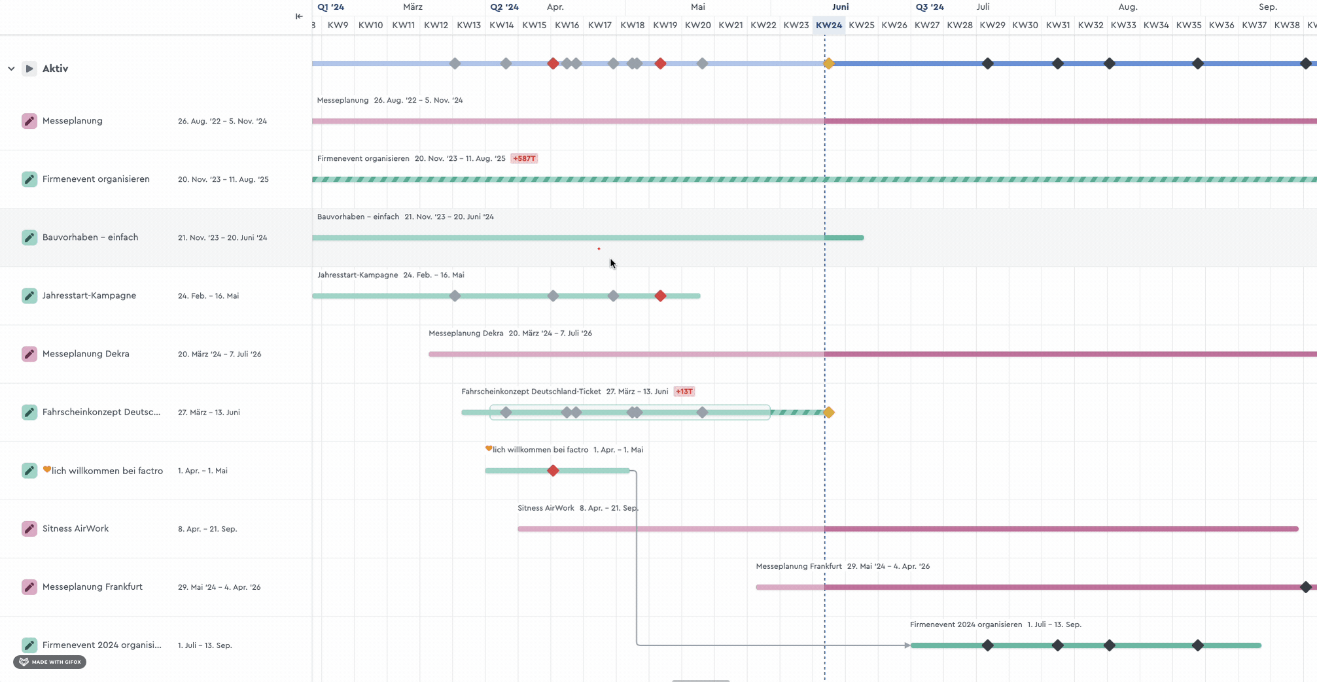1317x682 pixels.
Task: Click the date range '8. Apr. – 21. Sep.' in sidebar
Action: coord(207,529)
